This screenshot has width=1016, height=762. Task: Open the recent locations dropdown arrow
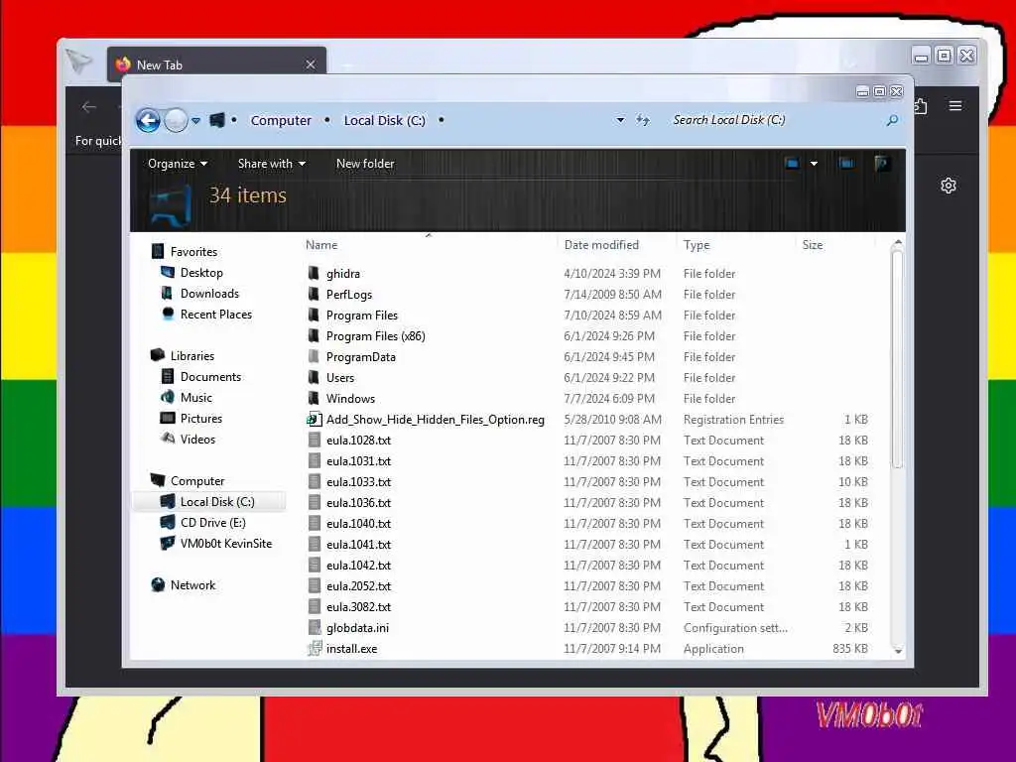(195, 120)
